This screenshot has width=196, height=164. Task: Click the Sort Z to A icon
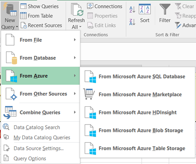[x=132, y=22]
